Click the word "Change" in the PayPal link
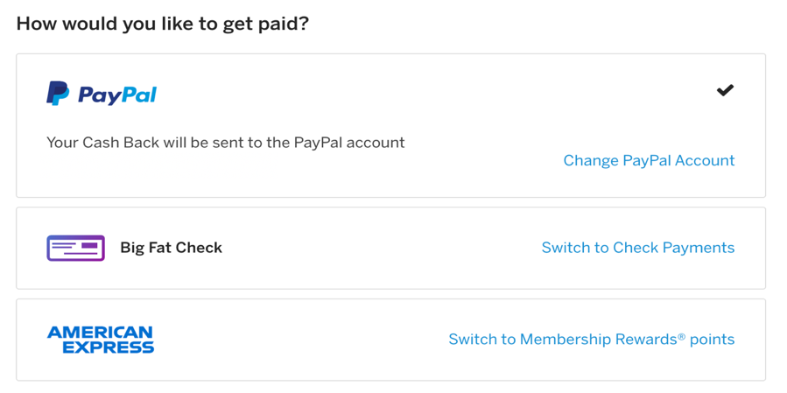787x393 pixels. 590,160
